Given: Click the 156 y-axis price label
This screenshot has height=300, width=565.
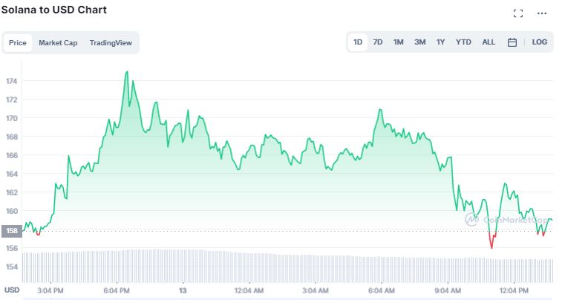Looking at the screenshot, I should (x=12, y=248).
